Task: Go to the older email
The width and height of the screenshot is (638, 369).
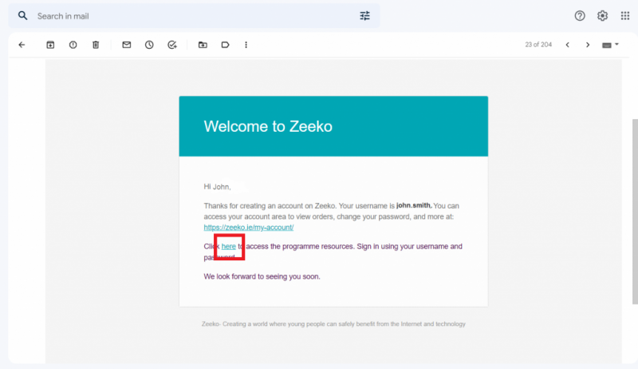Action: [588, 45]
